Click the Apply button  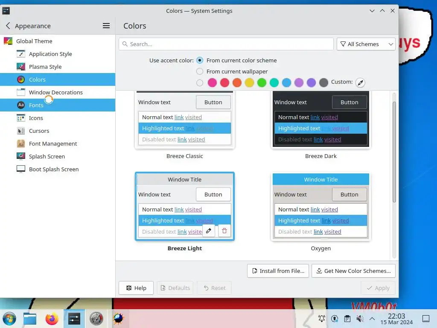378,288
